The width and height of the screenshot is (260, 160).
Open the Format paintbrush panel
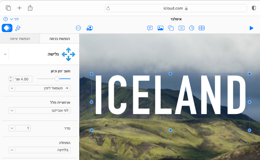tap(18, 28)
